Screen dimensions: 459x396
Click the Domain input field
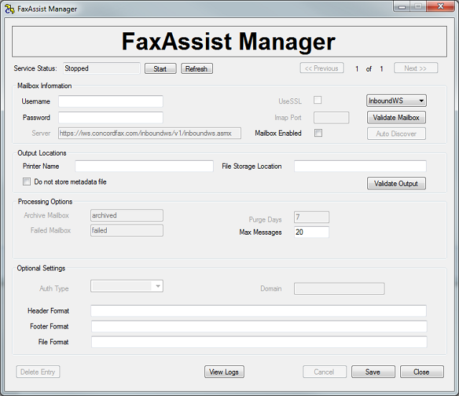tap(339, 288)
